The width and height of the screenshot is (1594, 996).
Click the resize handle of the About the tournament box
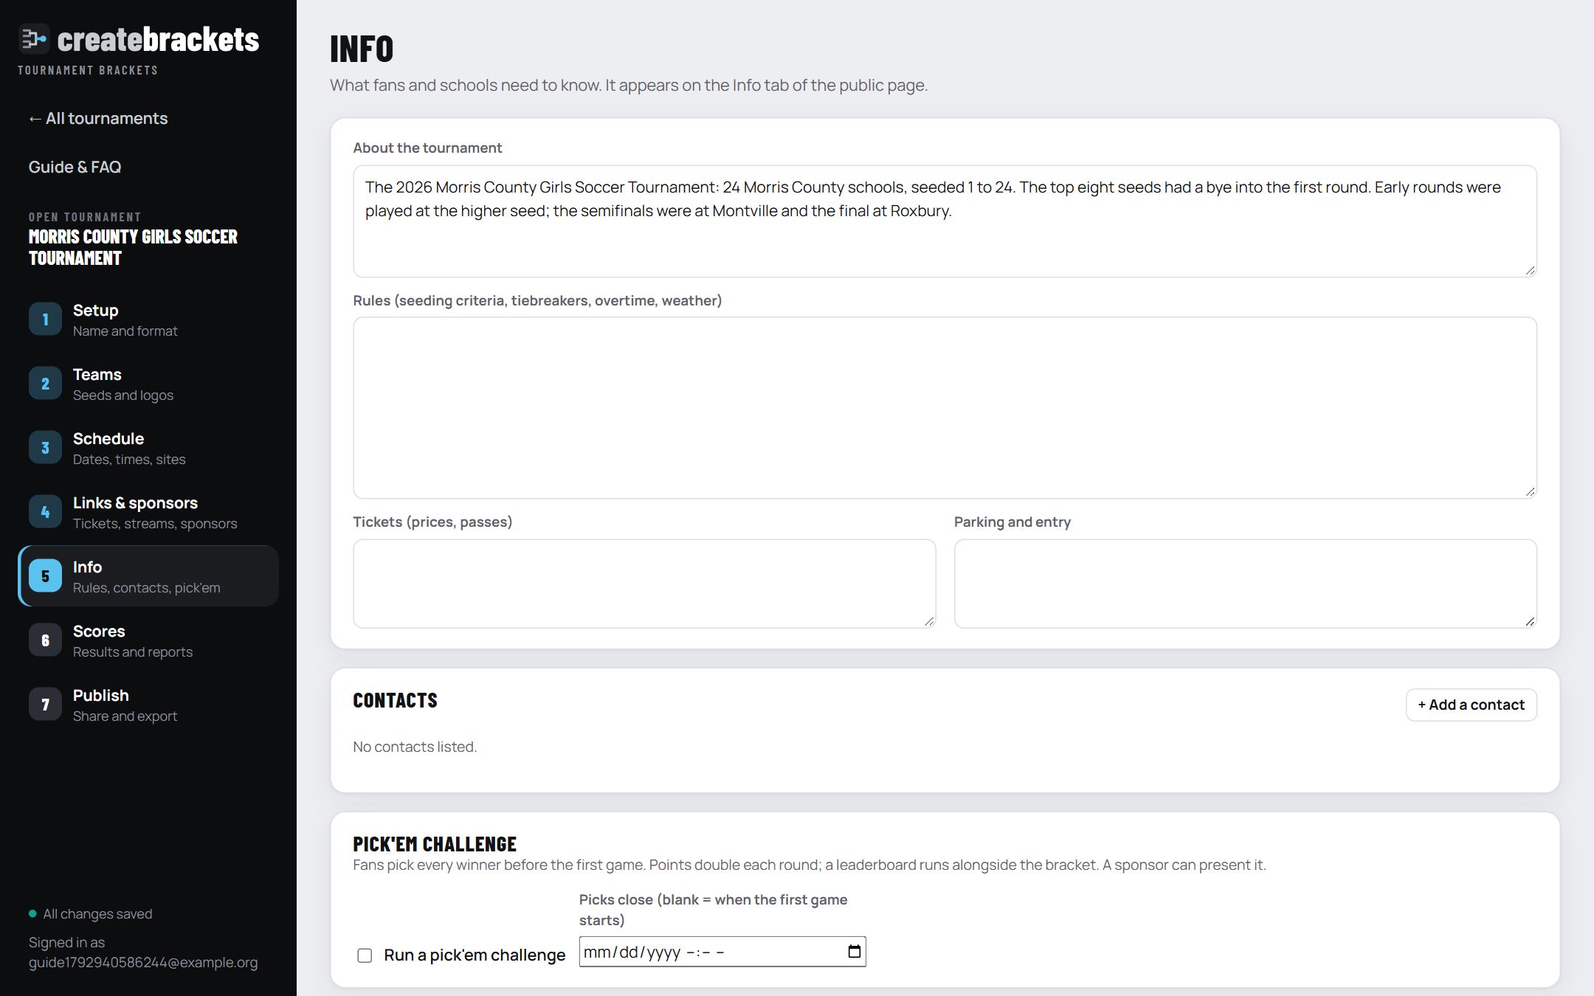pyautogui.click(x=1530, y=270)
